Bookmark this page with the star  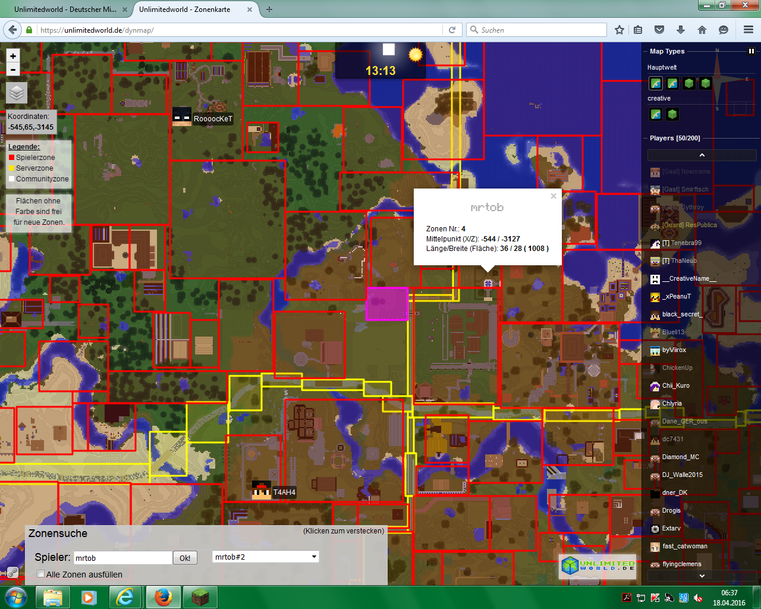(x=620, y=30)
